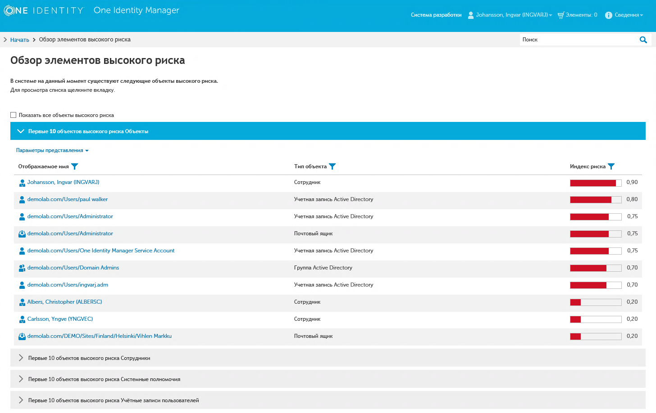Click the info icon next to Сведения

point(608,15)
